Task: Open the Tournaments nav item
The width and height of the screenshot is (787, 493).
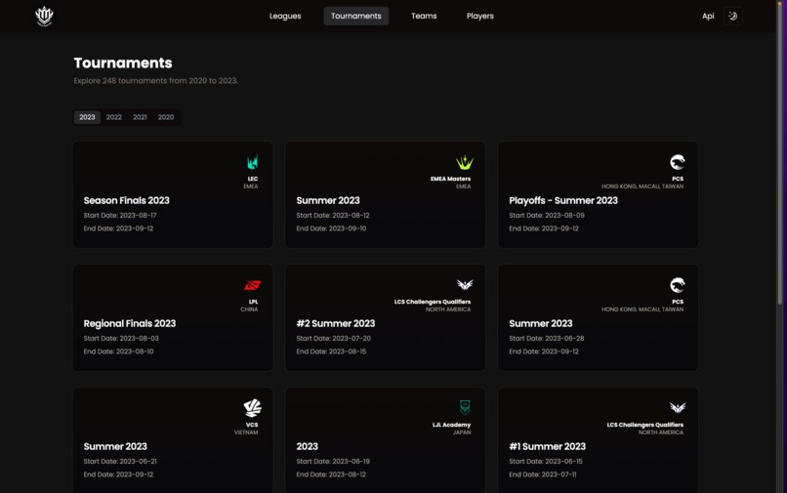Action: [355, 16]
